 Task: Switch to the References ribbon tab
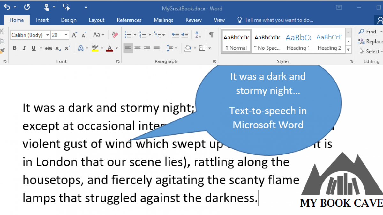[129, 20]
